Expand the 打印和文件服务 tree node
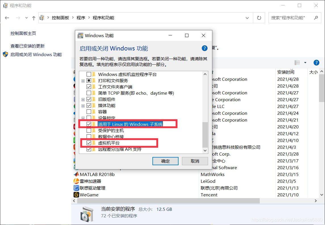The width and height of the screenshot is (325, 225). pyautogui.click(x=83, y=81)
